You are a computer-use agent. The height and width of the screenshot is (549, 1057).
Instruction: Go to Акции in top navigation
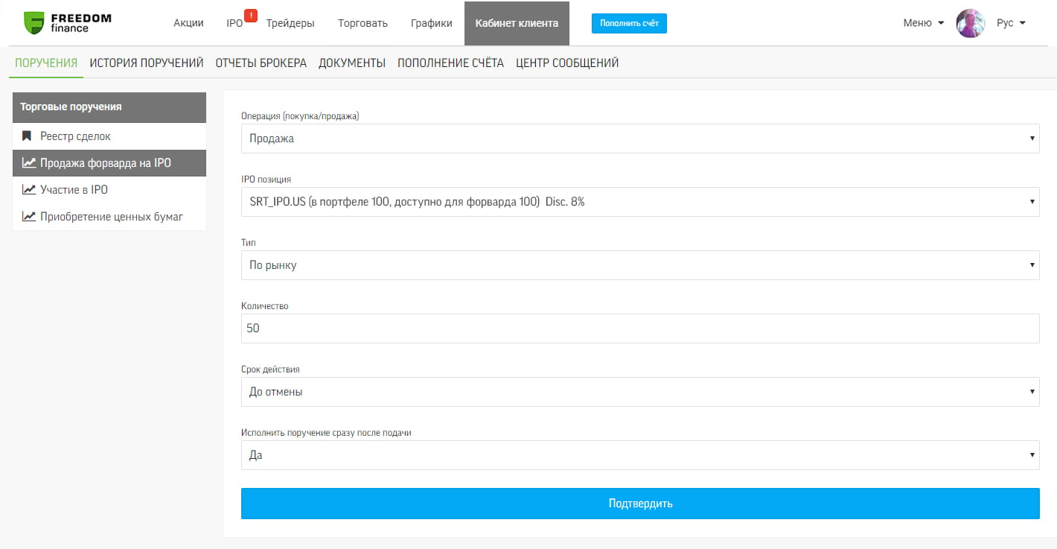pyautogui.click(x=188, y=23)
